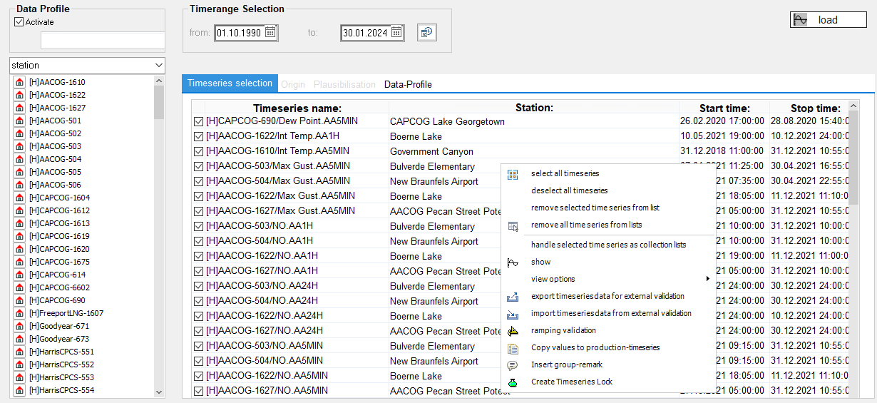
Task: Switch to the Data-Profile tab
Action: pyautogui.click(x=408, y=84)
